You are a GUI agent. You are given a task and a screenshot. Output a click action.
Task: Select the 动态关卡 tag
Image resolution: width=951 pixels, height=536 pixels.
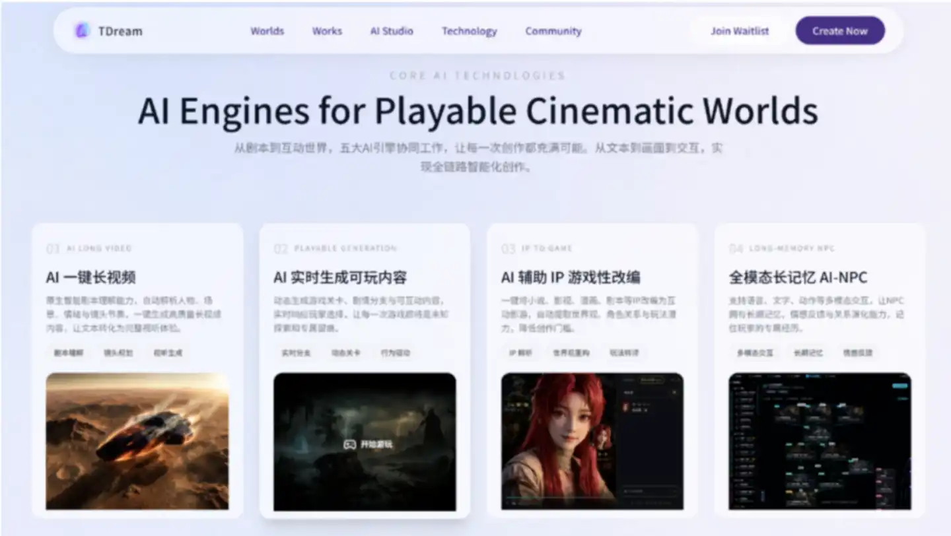pyautogui.click(x=346, y=352)
